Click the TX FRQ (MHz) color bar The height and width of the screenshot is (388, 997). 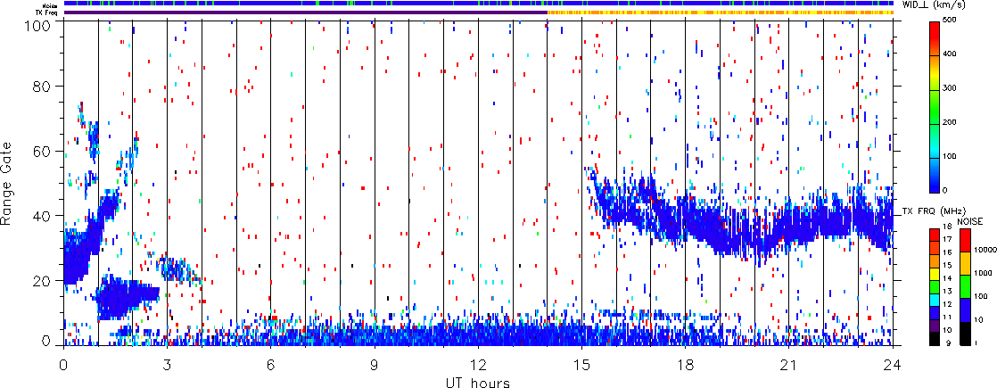coord(935,286)
